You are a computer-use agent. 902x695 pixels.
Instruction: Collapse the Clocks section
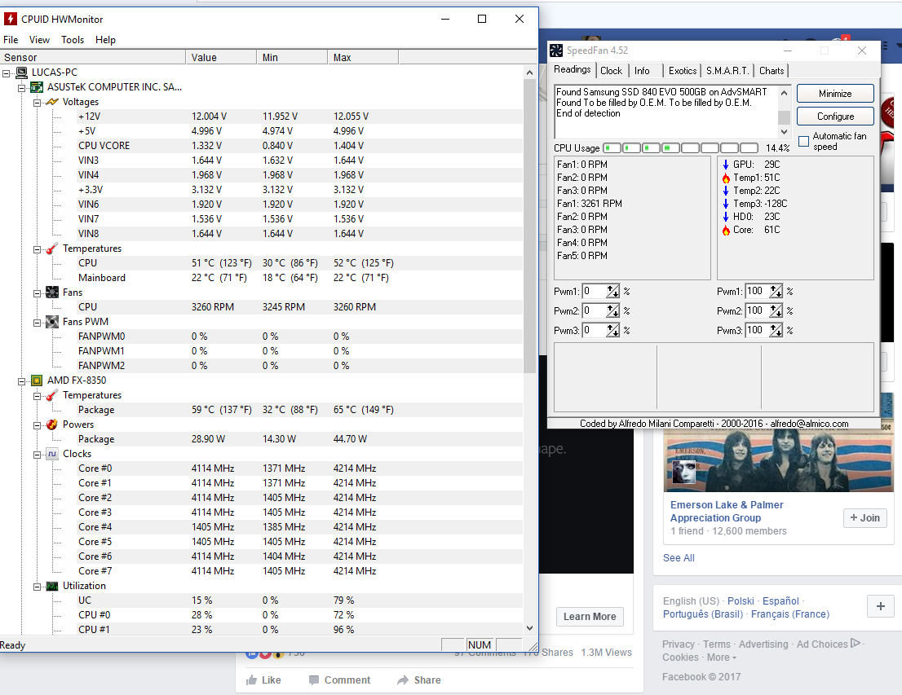tap(37, 455)
